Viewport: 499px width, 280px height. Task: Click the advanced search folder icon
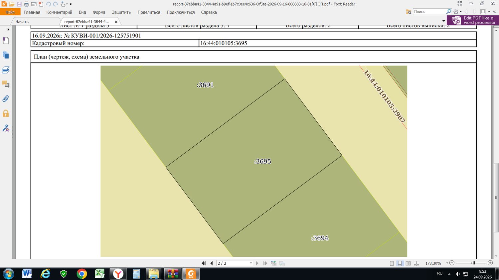tap(409, 12)
